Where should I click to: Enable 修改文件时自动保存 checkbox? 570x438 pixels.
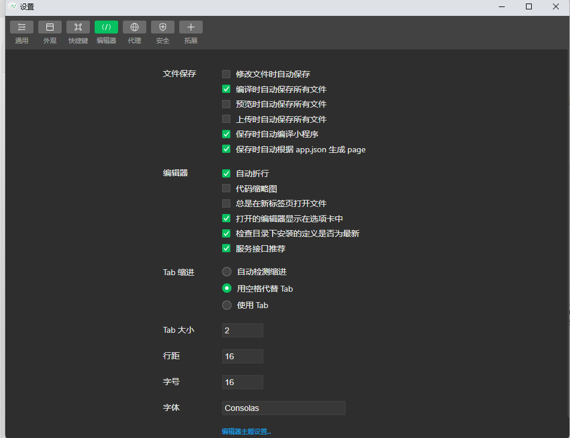(x=226, y=74)
